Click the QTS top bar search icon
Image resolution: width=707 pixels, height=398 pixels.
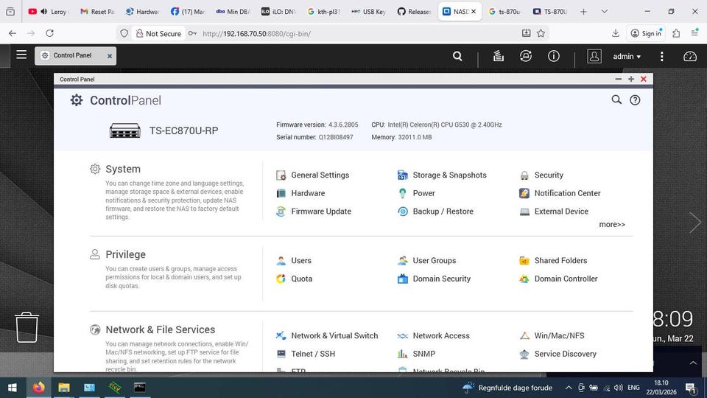(x=457, y=56)
